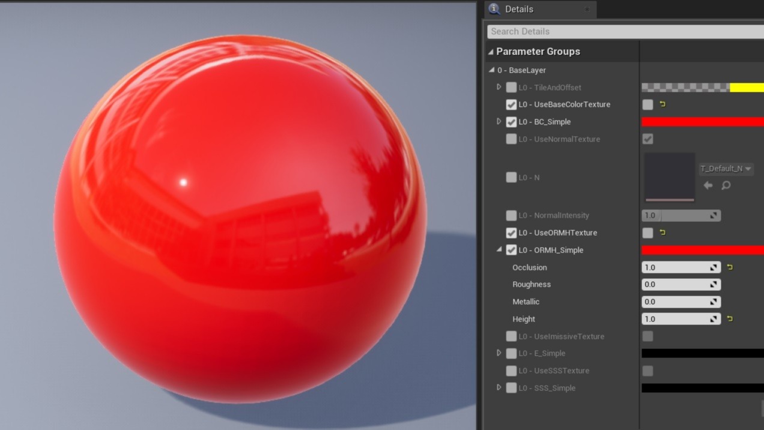Screen dimensions: 764x430
Task: Click the Metallic value field
Action: [674, 302]
